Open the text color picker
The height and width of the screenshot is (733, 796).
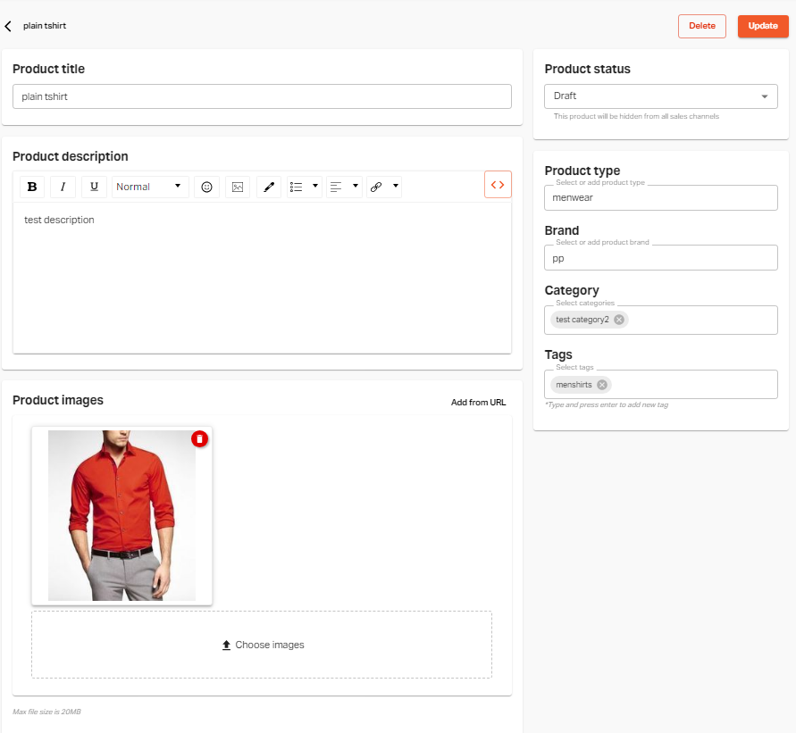(x=268, y=187)
